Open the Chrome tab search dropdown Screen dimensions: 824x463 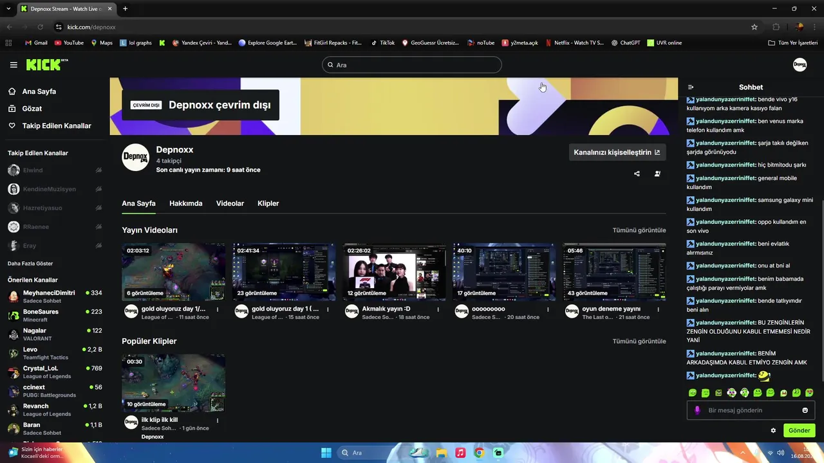[8, 9]
